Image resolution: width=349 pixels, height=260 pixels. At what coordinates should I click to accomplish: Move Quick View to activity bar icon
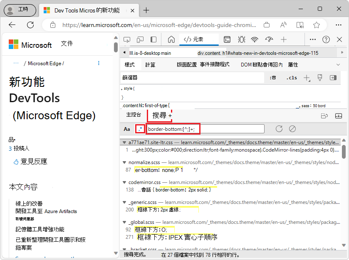click(x=324, y=116)
